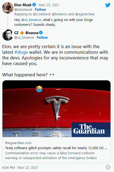The width and height of the screenshot is (114, 172).
Task: Click the orange diamond emoji in CZ's name
Action: coord(22,33)
